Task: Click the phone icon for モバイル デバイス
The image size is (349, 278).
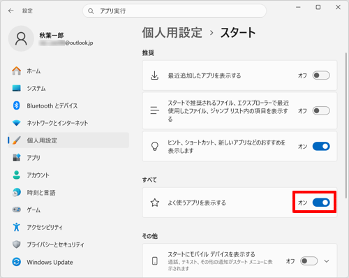Action: point(155,261)
